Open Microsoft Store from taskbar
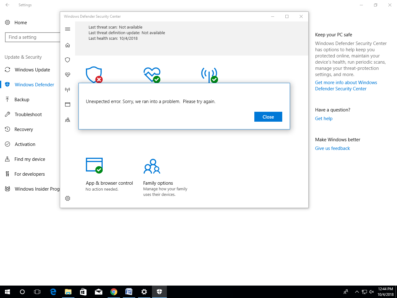This screenshot has height=298, width=397. click(83, 292)
